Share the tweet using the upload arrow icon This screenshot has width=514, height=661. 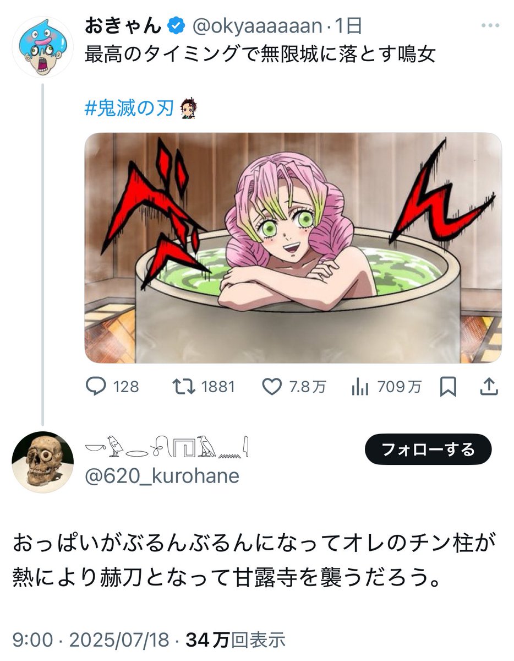(489, 387)
